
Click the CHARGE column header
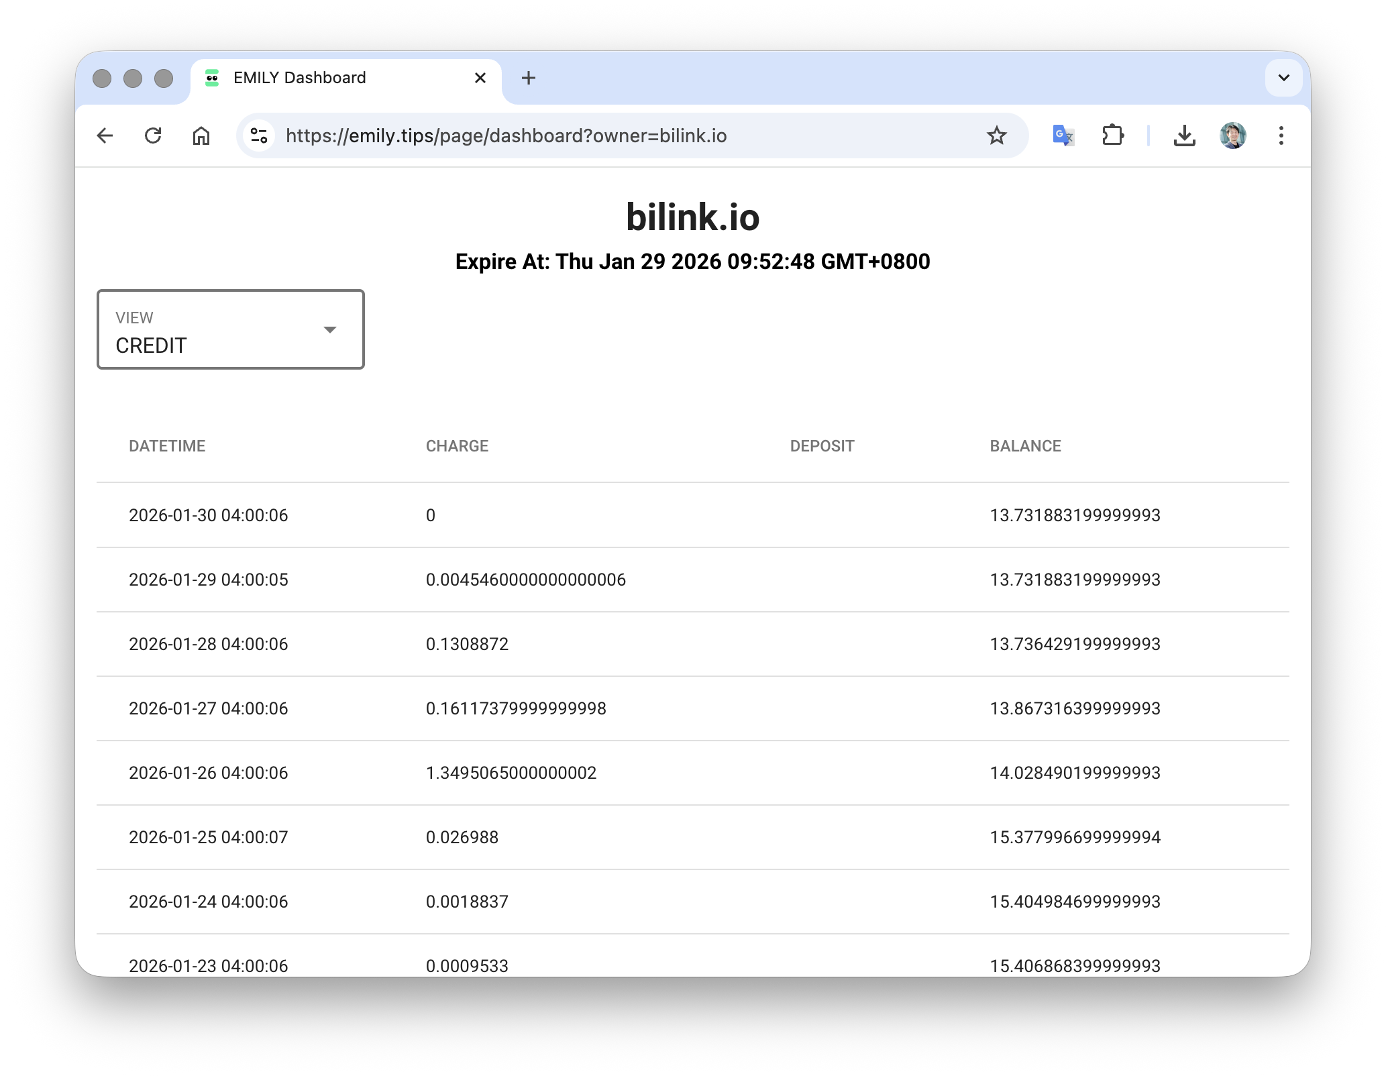(457, 446)
